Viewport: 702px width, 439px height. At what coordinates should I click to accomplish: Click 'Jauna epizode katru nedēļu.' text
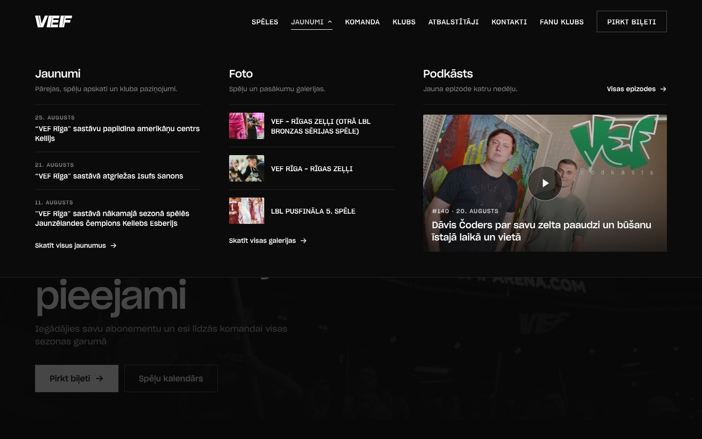tap(470, 89)
